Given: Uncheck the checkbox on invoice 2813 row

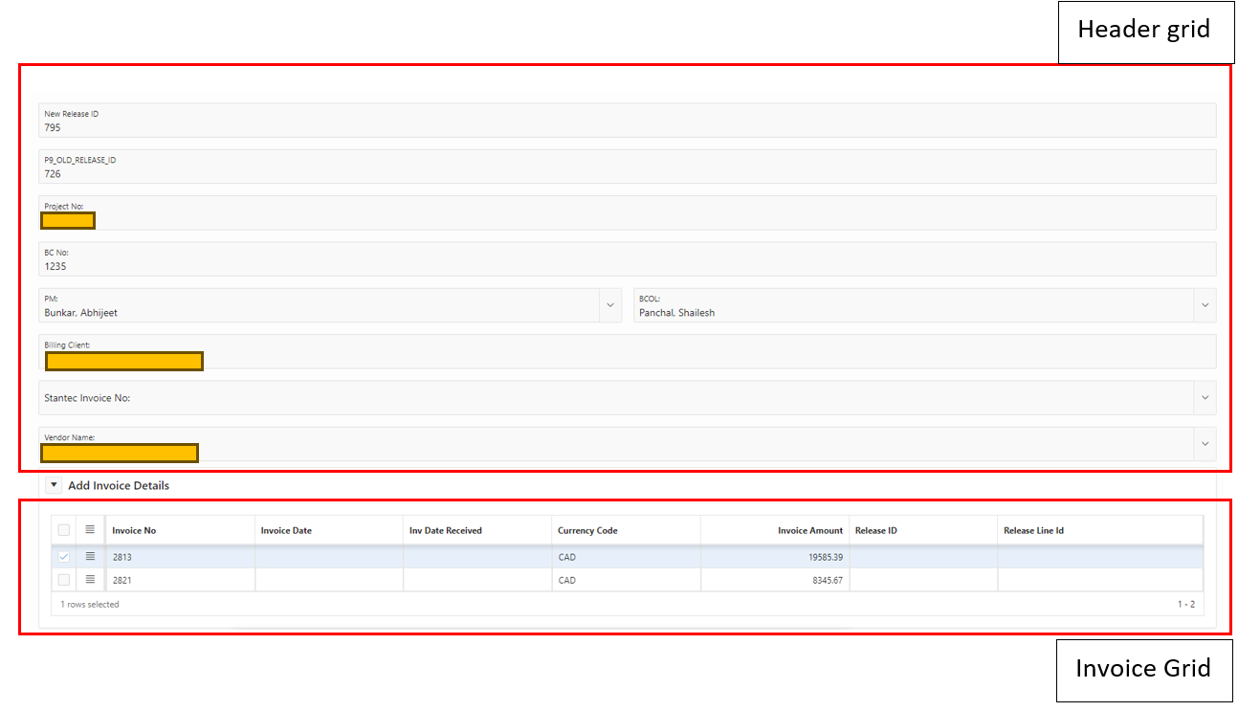Looking at the screenshot, I should pyautogui.click(x=62, y=556).
